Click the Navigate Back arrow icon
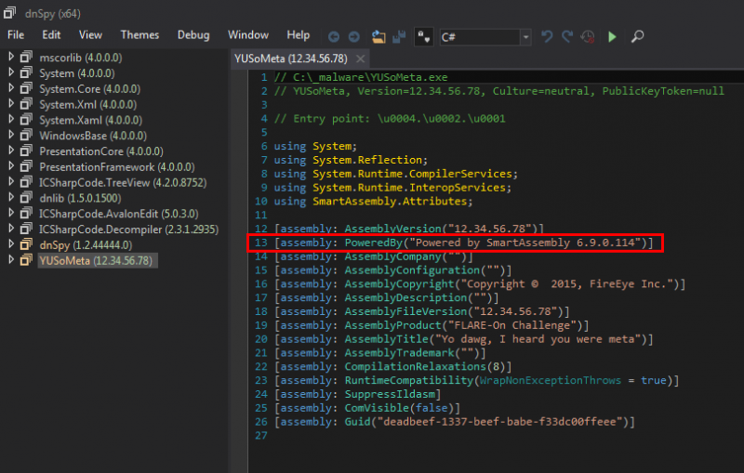Viewport: 744px width, 473px height. pyautogui.click(x=334, y=36)
